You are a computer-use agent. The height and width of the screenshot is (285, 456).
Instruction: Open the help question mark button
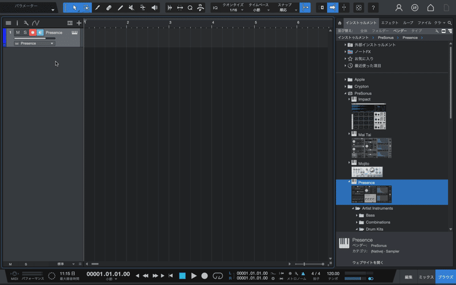click(373, 8)
